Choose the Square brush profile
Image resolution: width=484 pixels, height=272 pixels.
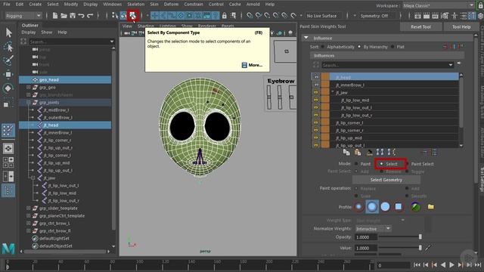[399, 206]
